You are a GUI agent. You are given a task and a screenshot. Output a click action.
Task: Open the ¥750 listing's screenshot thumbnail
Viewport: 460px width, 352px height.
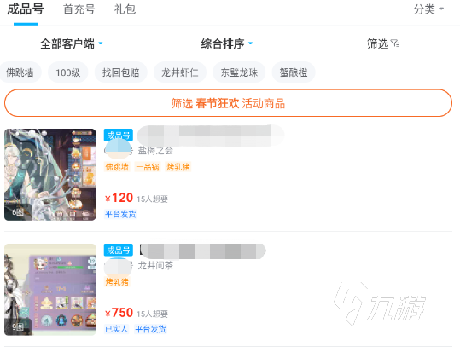point(50,290)
